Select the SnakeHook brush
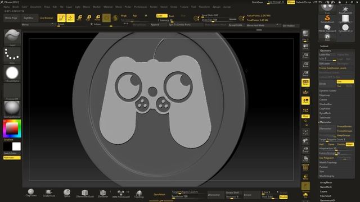The image size is (360, 202). pyautogui.click(x=49, y=193)
